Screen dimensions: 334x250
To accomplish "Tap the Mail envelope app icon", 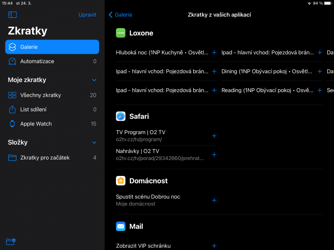I will [x=121, y=226].
